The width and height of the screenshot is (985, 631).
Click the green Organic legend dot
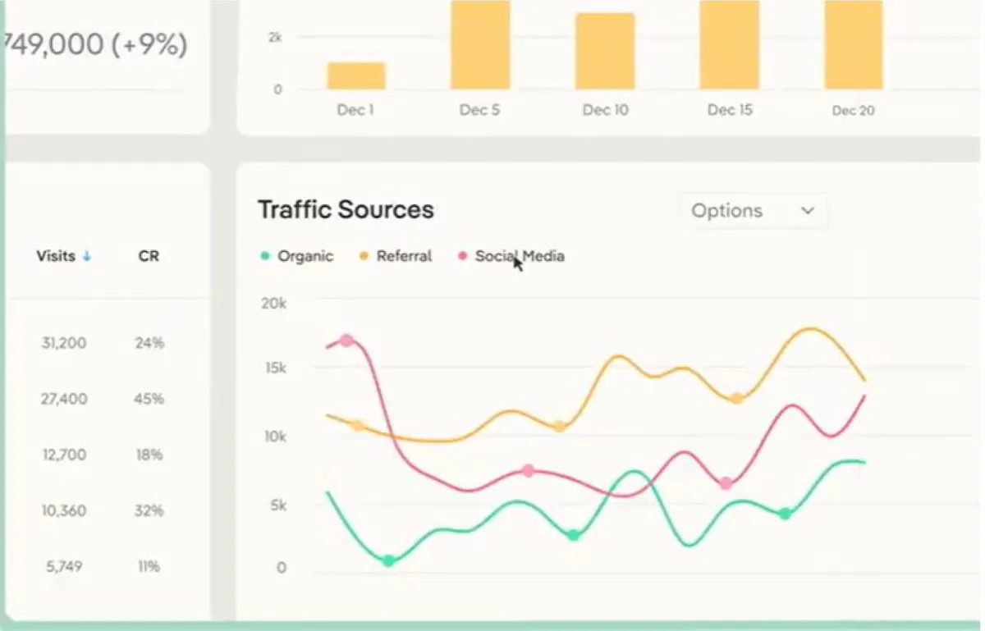pyautogui.click(x=265, y=256)
